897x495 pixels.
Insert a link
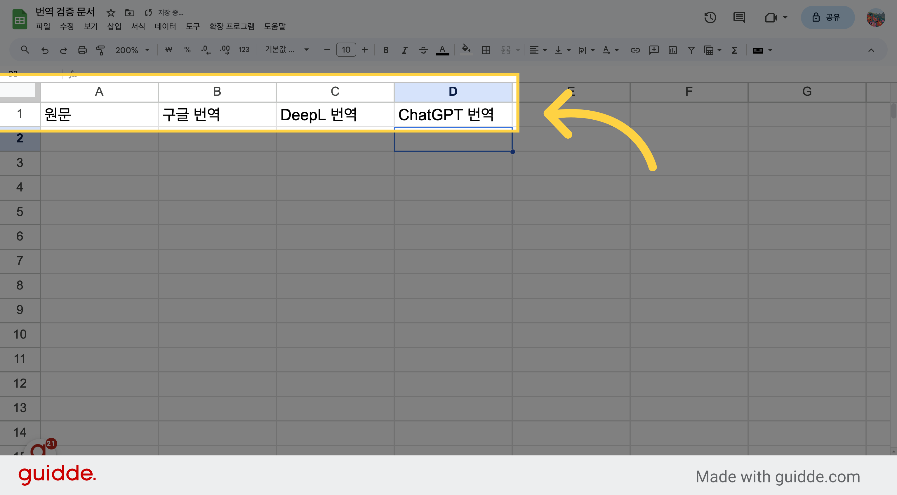click(635, 50)
